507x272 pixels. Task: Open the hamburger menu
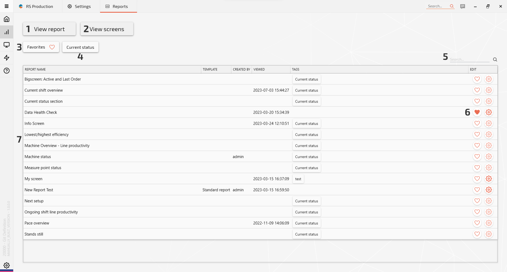7,6
